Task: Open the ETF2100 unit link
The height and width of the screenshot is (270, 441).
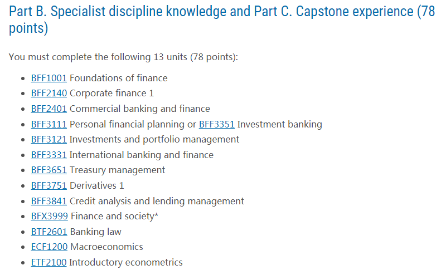Action: [49, 262]
